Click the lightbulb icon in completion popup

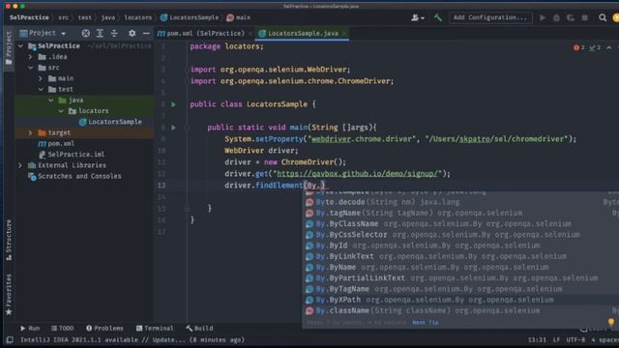pyautogui.click(x=611, y=322)
